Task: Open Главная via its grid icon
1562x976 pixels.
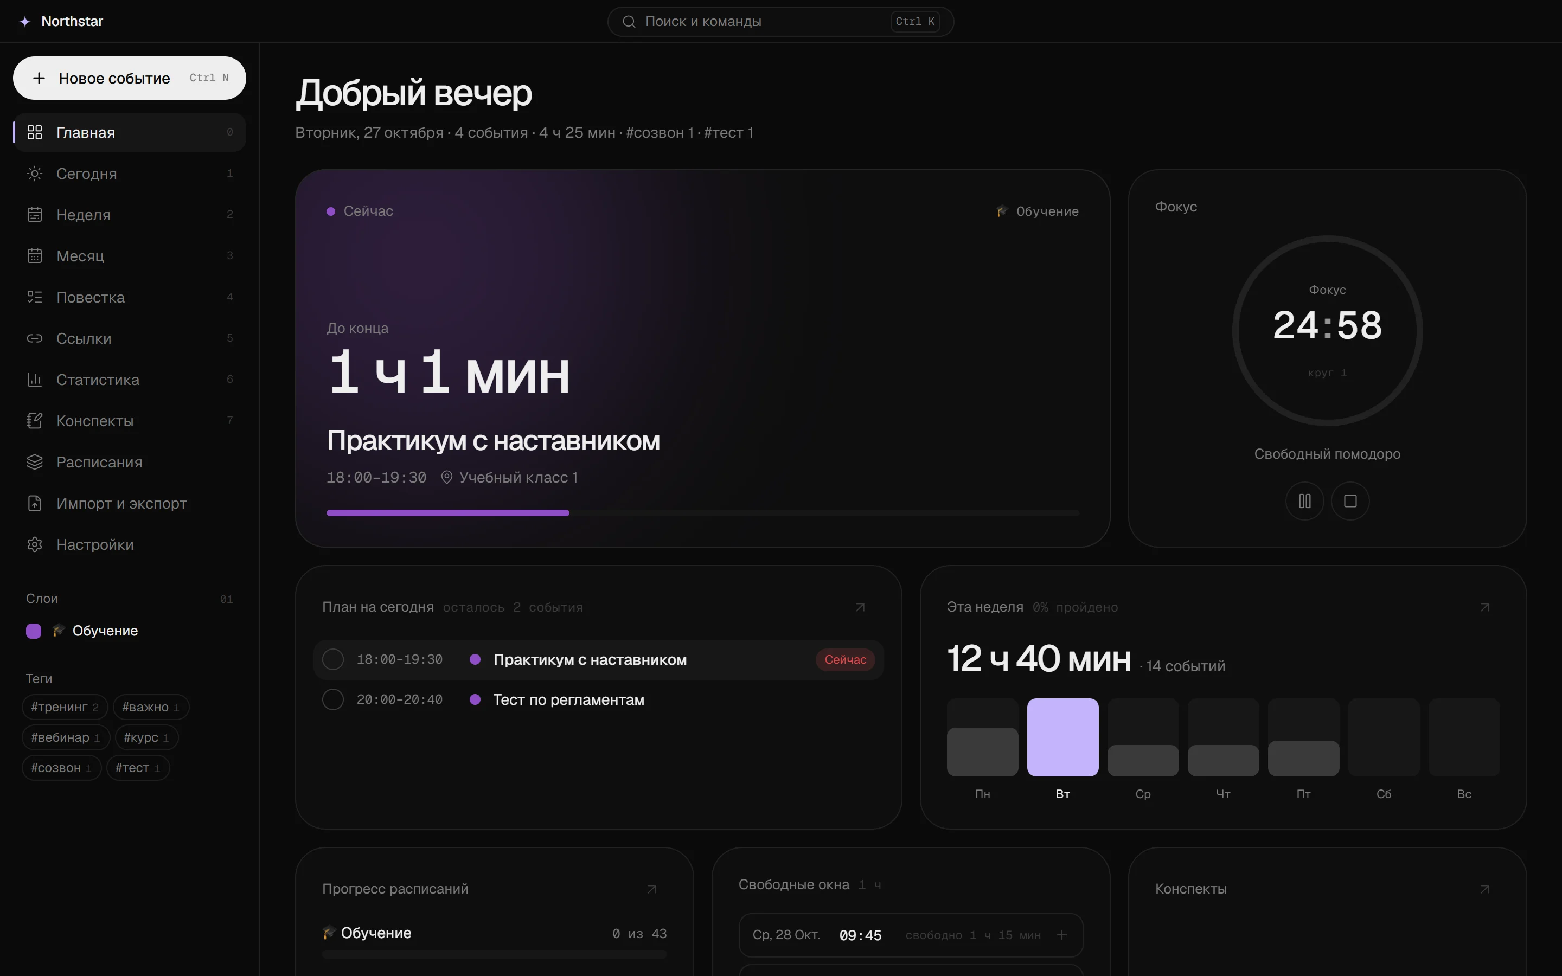Action: pyautogui.click(x=35, y=132)
